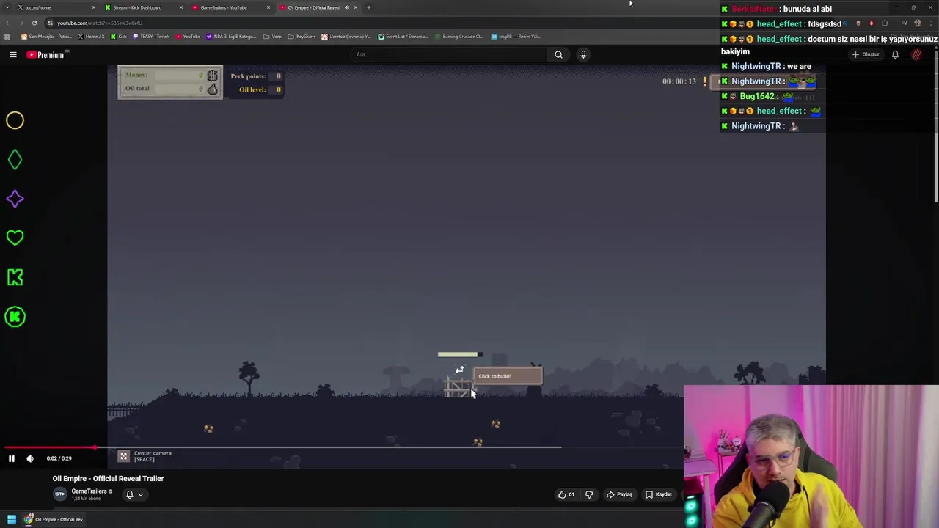This screenshot has width=939, height=528.
Task: Click the green Kick K logo icon
Action: pyautogui.click(x=15, y=277)
